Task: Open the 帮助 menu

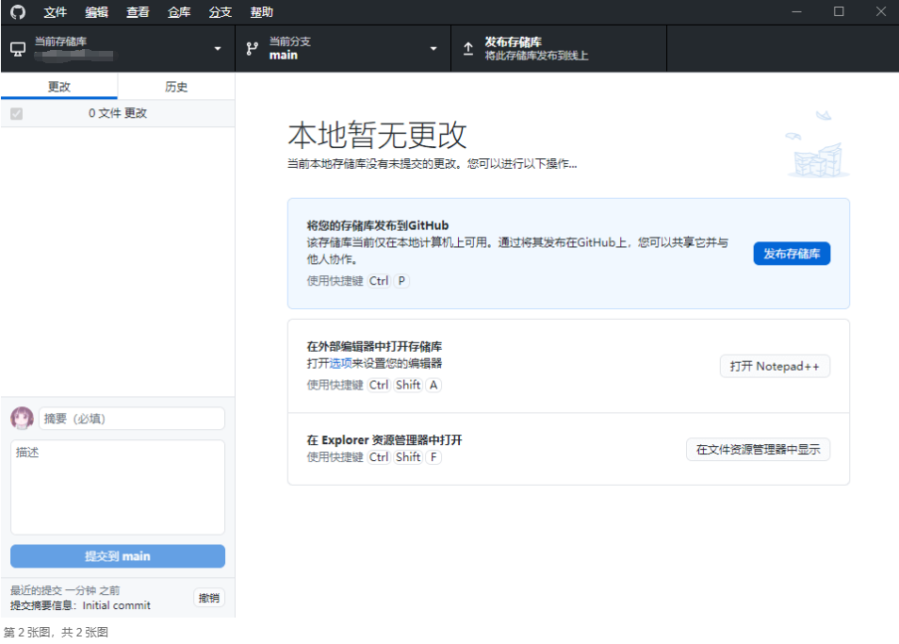Action: click(x=260, y=12)
